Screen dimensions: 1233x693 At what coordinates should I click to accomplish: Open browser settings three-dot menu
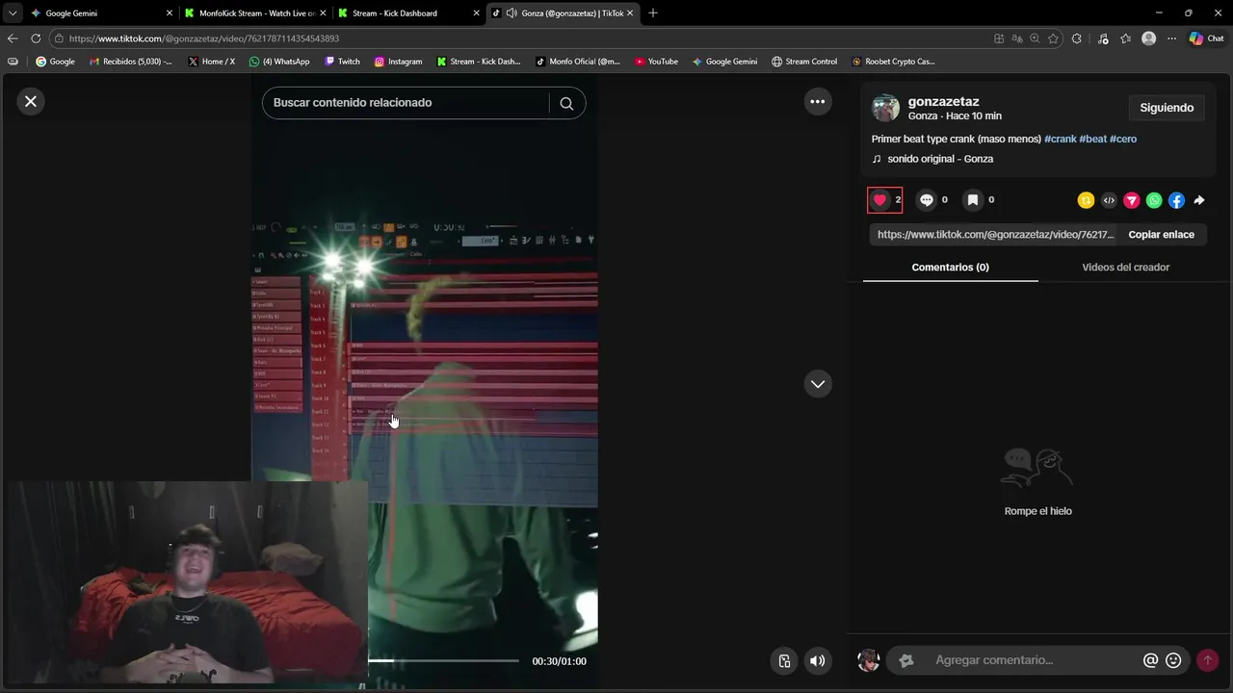click(x=1171, y=38)
